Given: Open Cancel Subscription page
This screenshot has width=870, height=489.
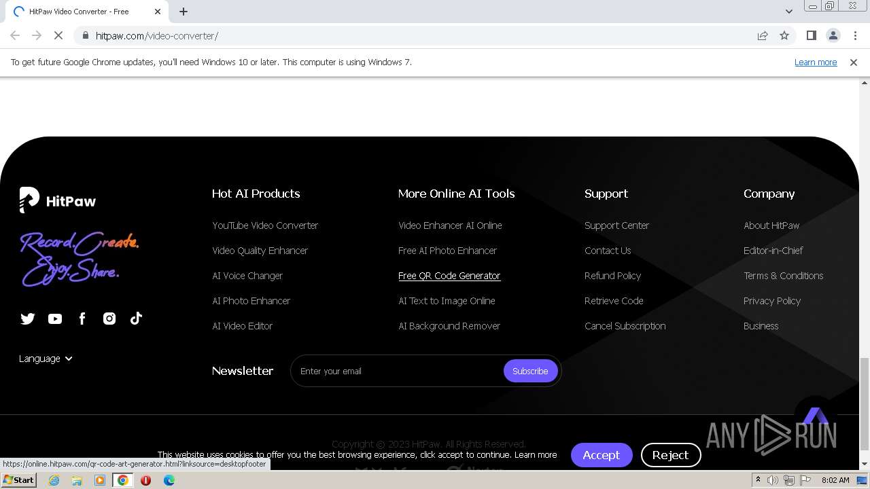Looking at the screenshot, I should point(625,326).
